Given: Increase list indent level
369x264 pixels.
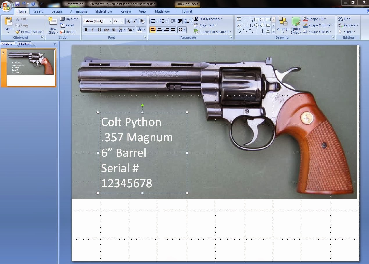Looking at the screenshot, I should coord(180,21).
